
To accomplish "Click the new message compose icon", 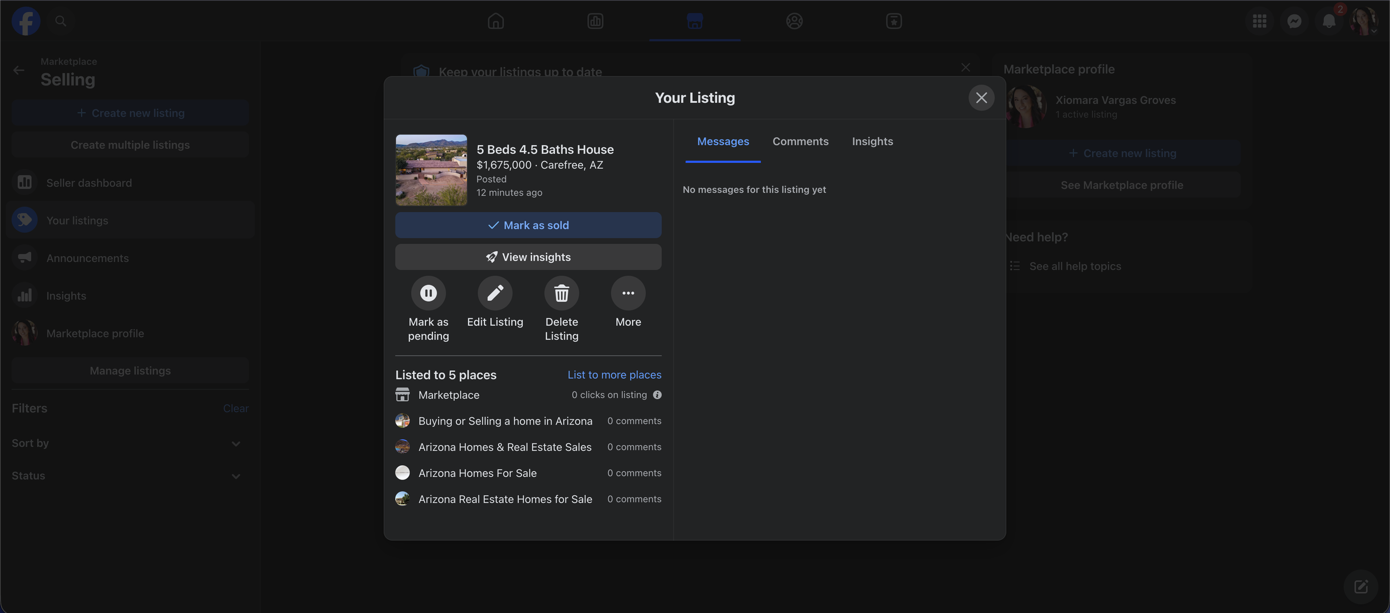I will click(1361, 586).
